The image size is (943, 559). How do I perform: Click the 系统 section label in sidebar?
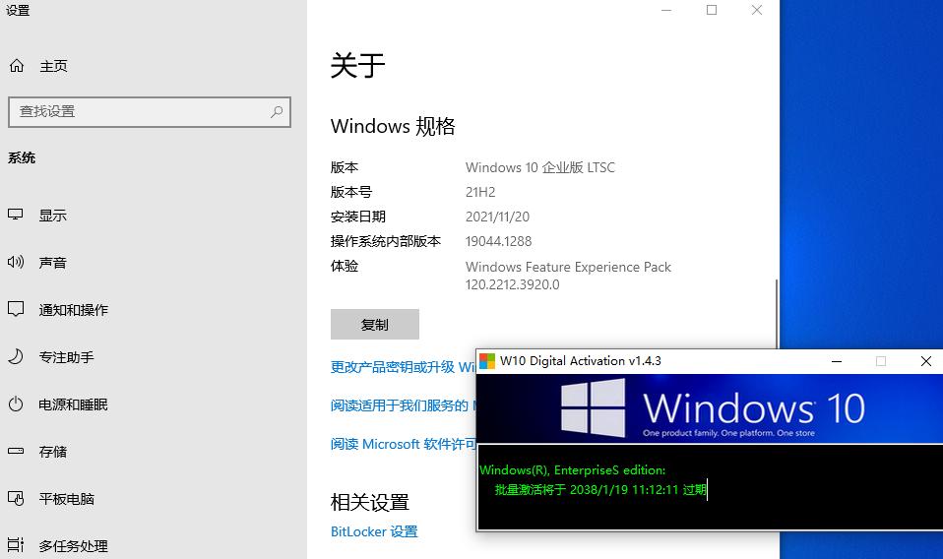pyautogui.click(x=22, y=158)
